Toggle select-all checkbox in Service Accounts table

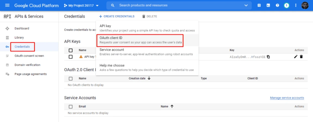pos(70,107)
